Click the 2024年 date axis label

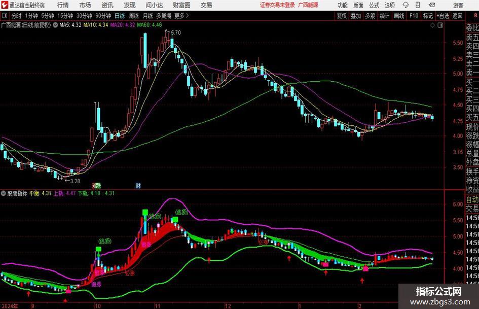pyautogui.click(x=10, y=306)
